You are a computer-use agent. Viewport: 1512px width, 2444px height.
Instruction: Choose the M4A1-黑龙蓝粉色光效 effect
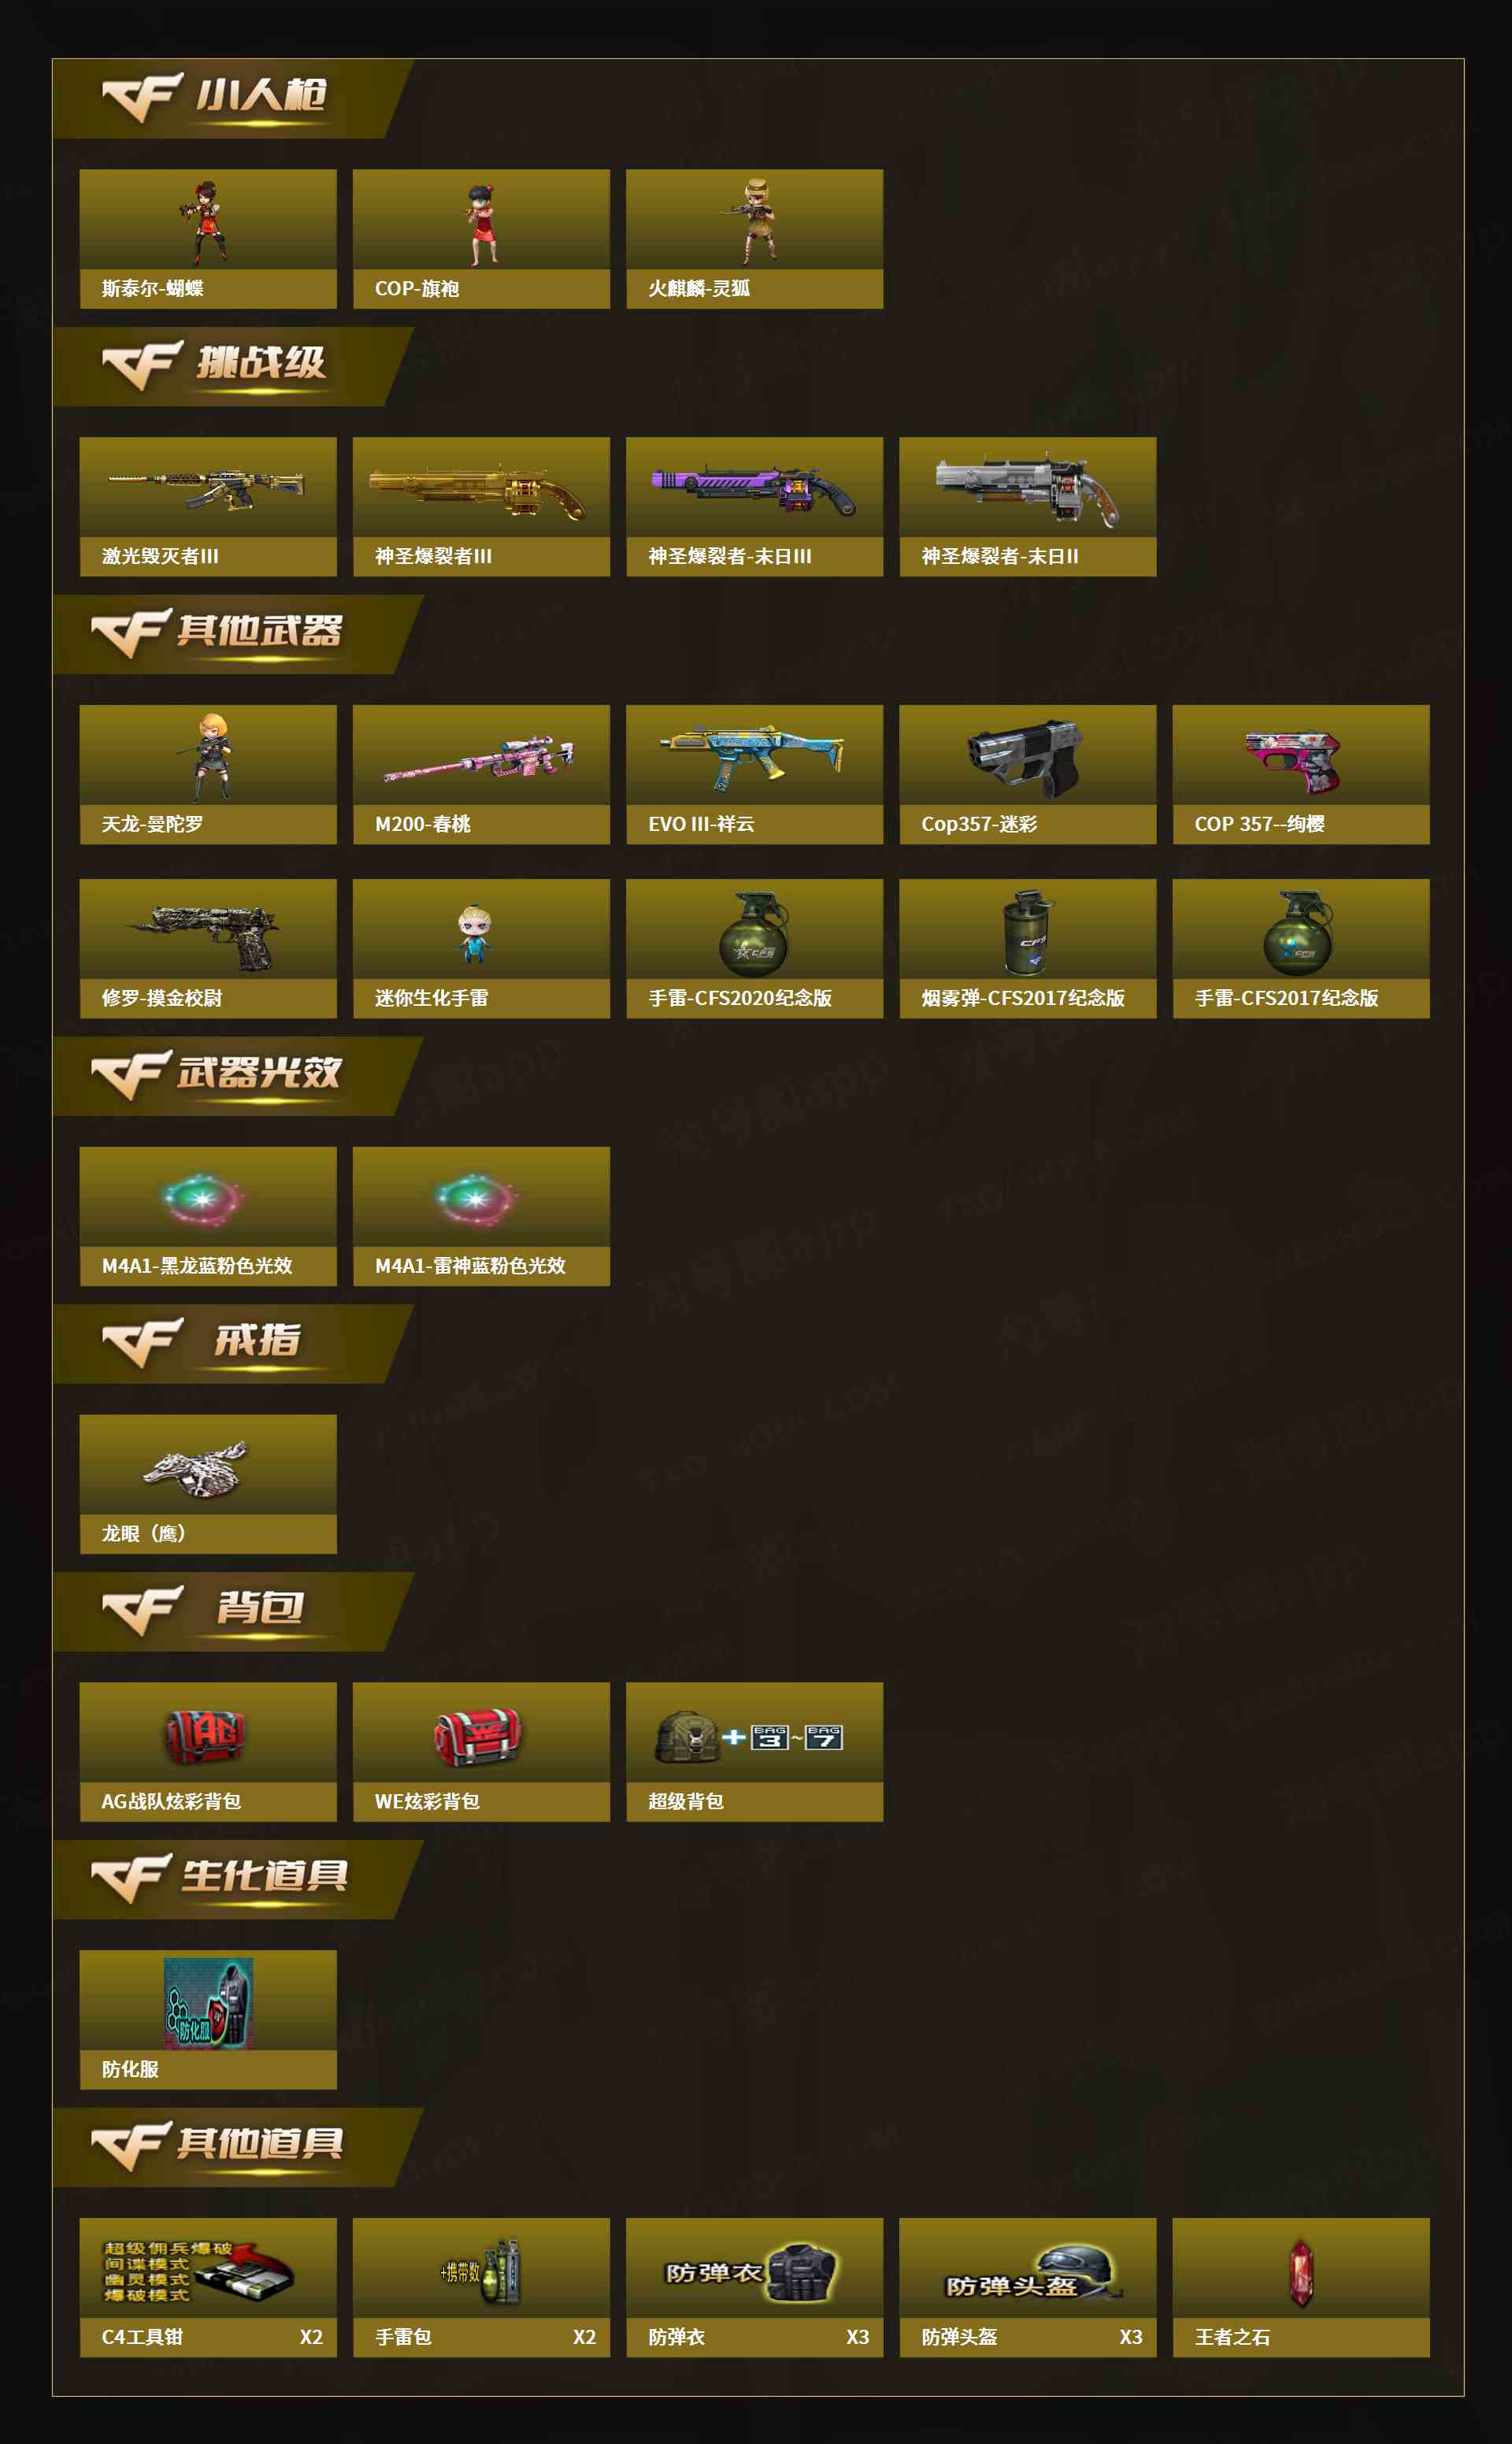(x=208, y=1217)
